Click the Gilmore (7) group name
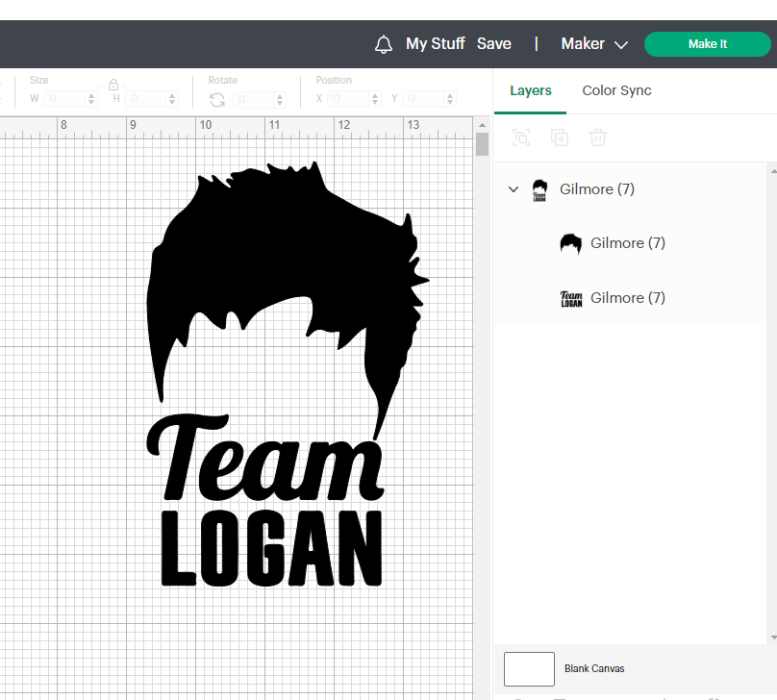The height and width of the screenshot is (700, 777). [x=596, y=189]
